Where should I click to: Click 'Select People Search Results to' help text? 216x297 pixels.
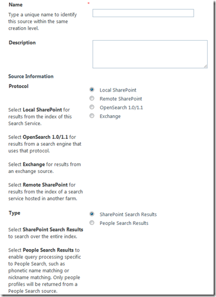point(44,250)
